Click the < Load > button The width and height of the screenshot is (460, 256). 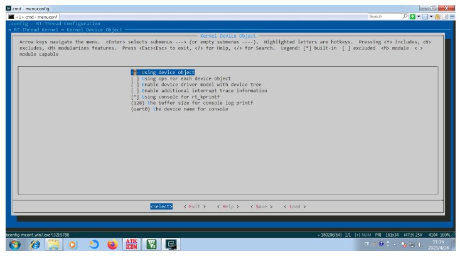tap(295, 206)
